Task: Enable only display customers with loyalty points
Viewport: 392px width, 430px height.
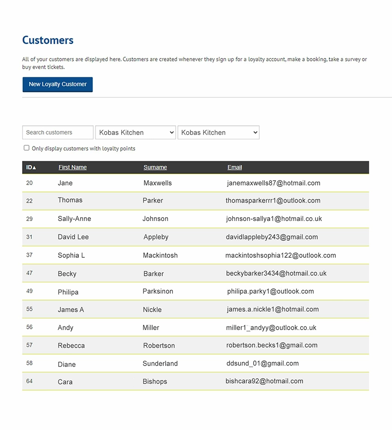Action: tap(26, 148)
